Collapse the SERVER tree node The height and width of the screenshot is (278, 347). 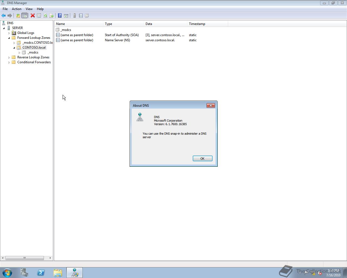tap(4, 28)
